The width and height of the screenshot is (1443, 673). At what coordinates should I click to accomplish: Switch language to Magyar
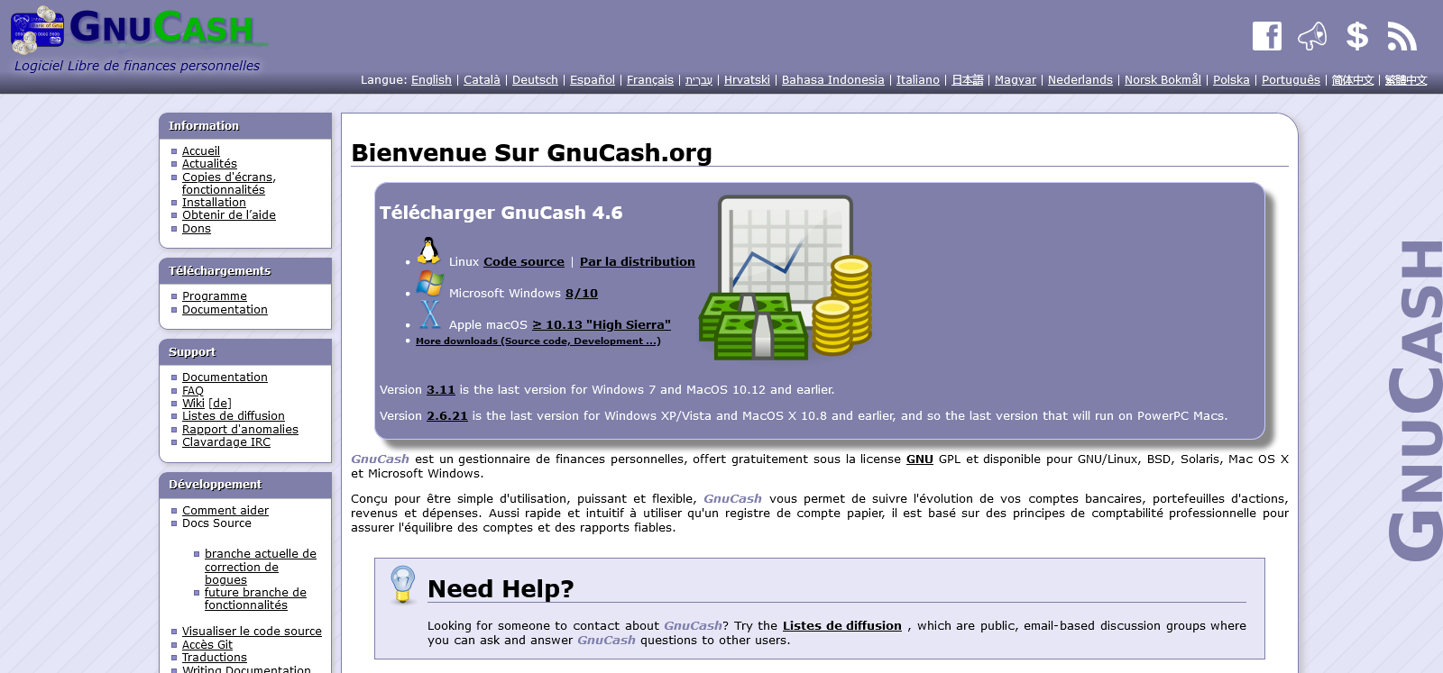(1016, 80)
